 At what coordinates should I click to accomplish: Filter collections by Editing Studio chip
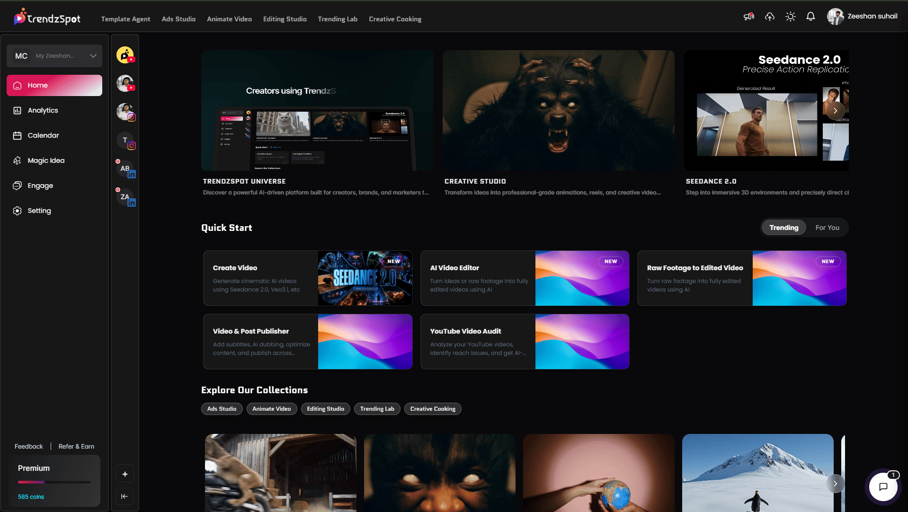325,409
